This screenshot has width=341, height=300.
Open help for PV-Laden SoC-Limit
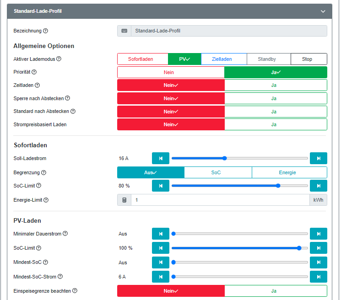(39, 248)
